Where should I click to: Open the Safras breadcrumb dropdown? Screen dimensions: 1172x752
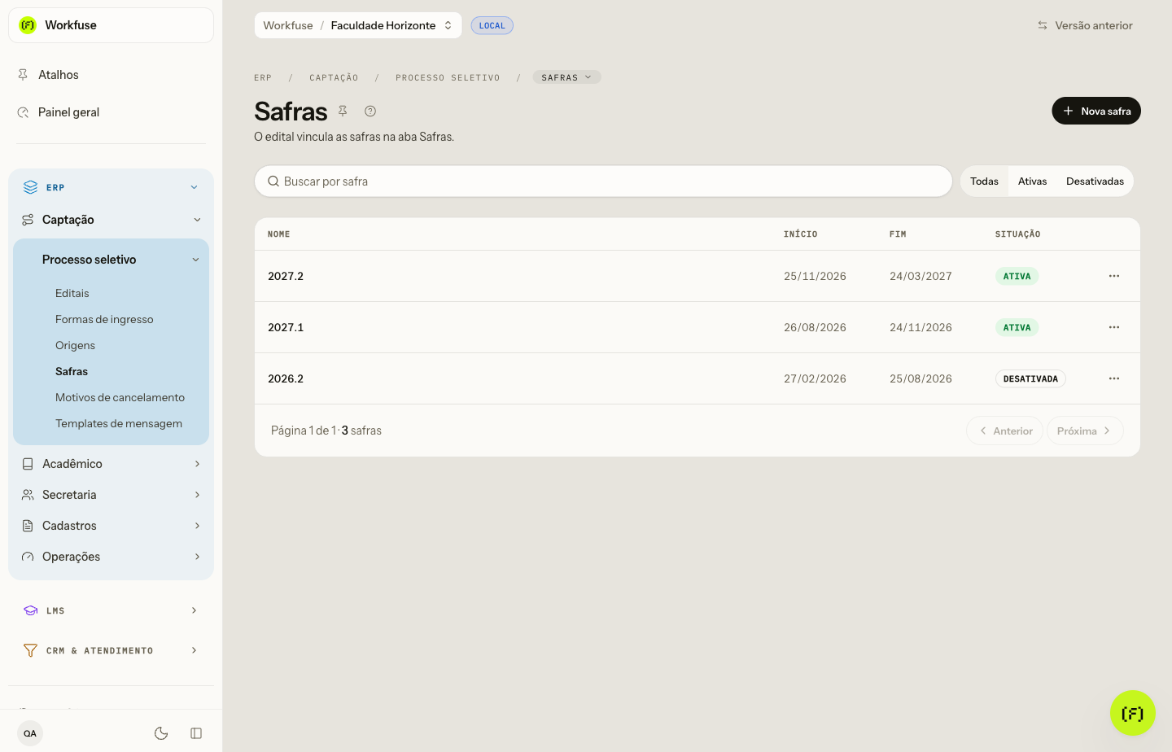click(566, 77)
